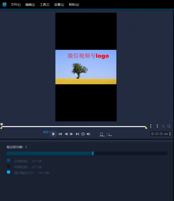Open the 文件(F) menu
The height and width of the screenshot is (201, 174).
[x=16, y=5]
